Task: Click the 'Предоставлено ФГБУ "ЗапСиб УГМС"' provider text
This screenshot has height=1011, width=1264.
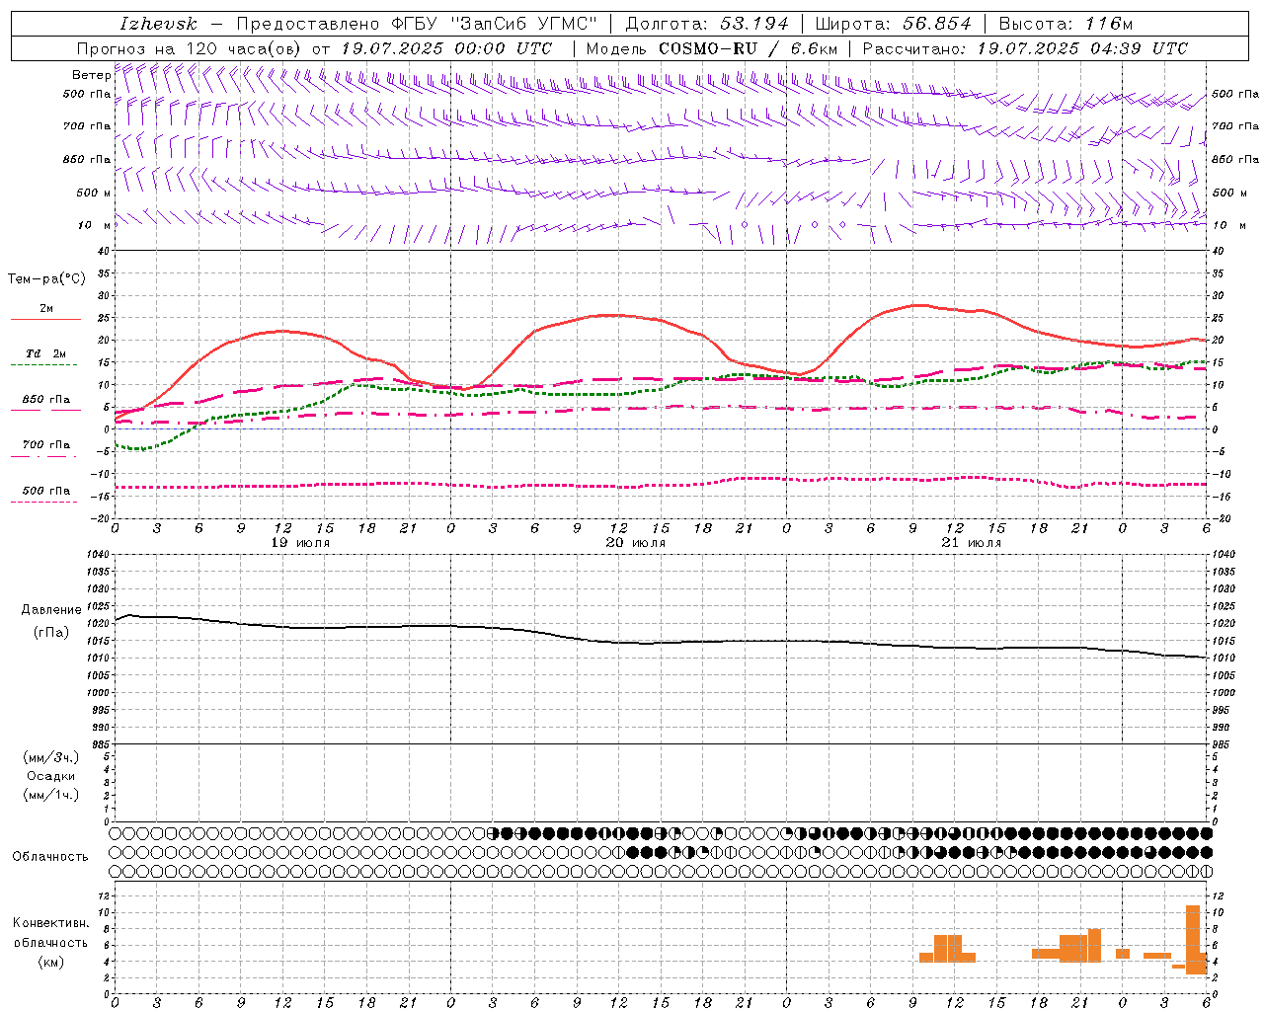Action: coord(417,24)
